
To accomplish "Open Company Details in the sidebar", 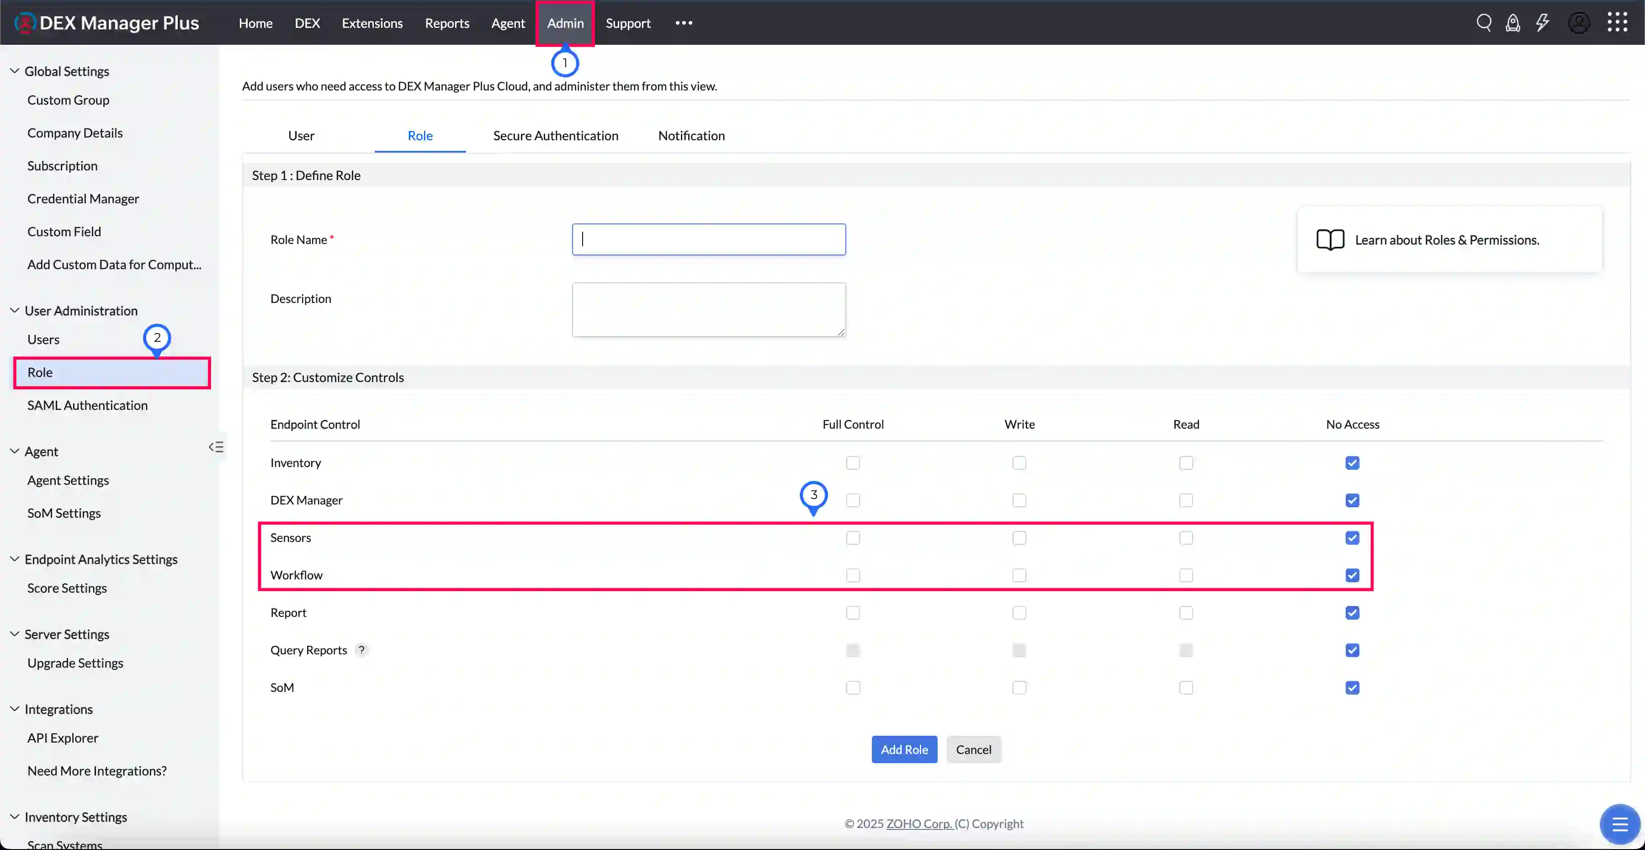I will 75,133.
